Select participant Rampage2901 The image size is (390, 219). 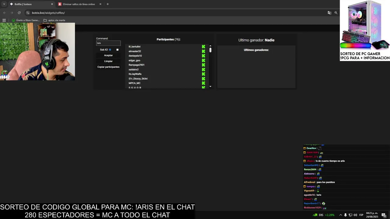coord(136,65)
